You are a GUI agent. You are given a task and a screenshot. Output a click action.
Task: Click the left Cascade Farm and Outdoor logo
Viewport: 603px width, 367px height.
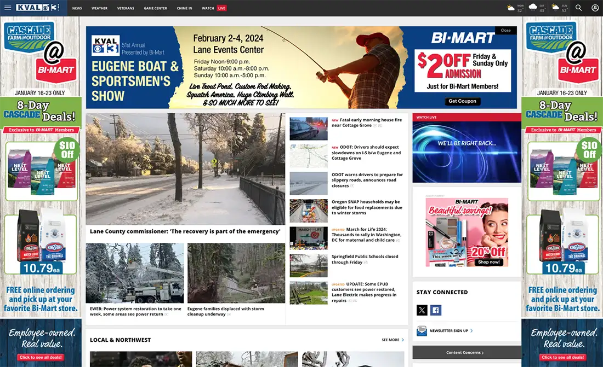tap(29, 37)
